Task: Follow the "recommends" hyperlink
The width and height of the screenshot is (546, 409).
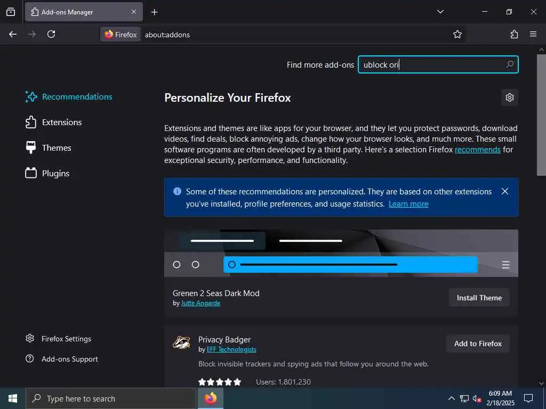Action: 477,150
